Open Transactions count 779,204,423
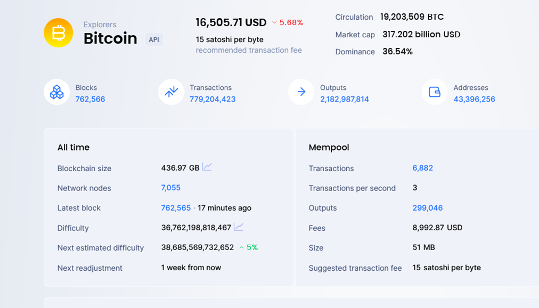539x308 pixels. coord(213,99)
